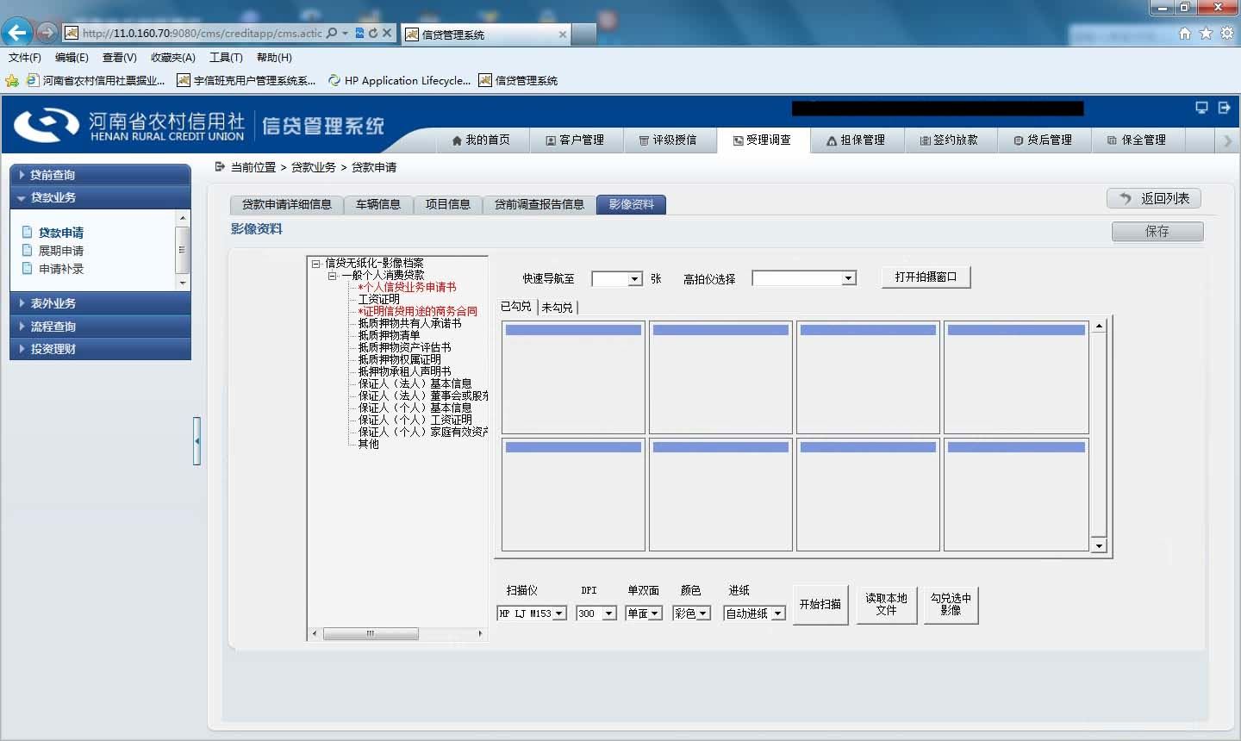Open 河南省农村信用社票据业... favorites link
The image size is (1241, 741).
[96, 80]
